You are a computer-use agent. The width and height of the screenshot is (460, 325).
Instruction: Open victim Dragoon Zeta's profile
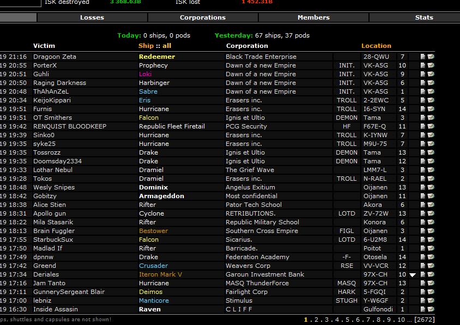pos(55,57)
